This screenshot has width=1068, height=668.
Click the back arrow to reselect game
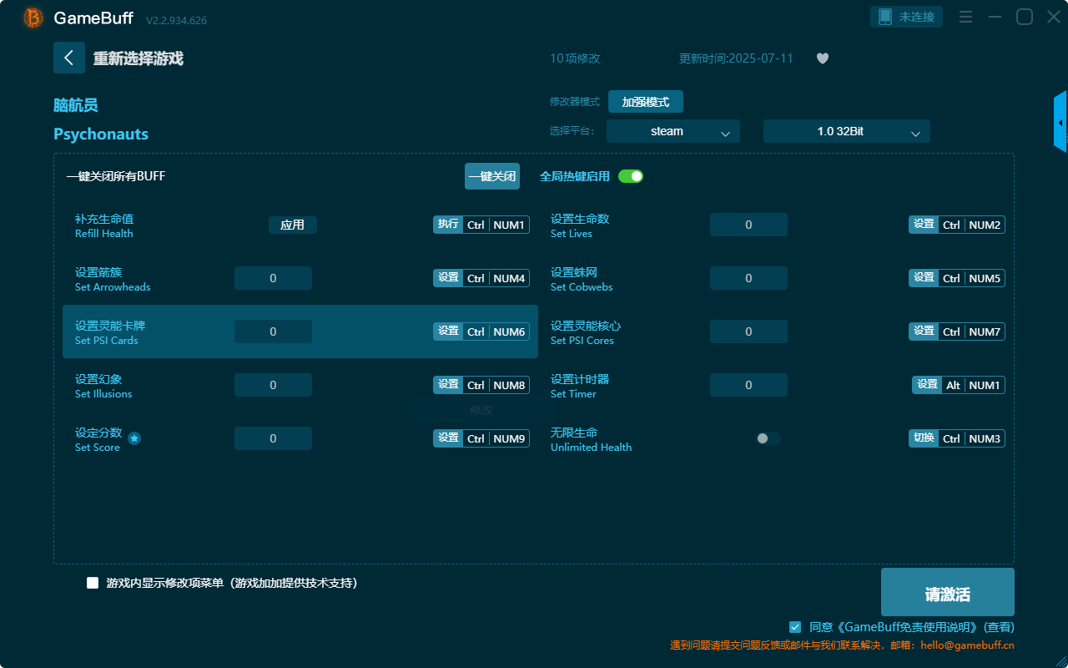tap(69, 58)
